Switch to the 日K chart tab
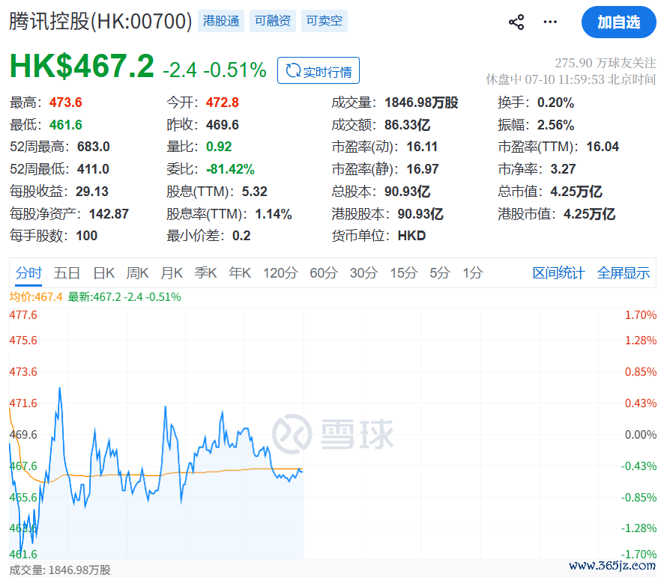The image size is (661, 577). coord(103,272)
